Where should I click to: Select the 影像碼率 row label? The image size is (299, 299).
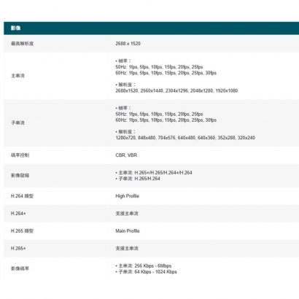pyautogui.click(x=20, y=268)
